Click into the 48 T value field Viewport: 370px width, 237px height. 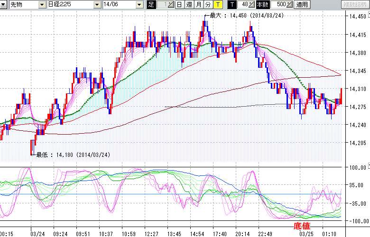[243, 5]
